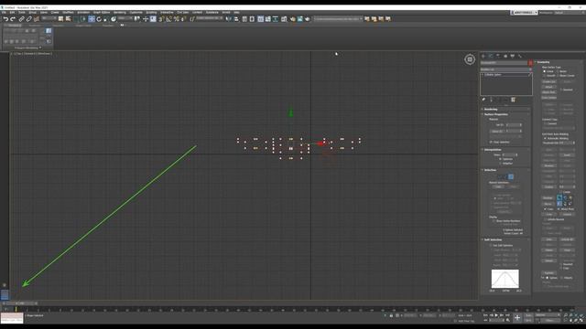
Task: Select the Unlink Selection tool
Action: pyautogui.click(x=28, y=18)
